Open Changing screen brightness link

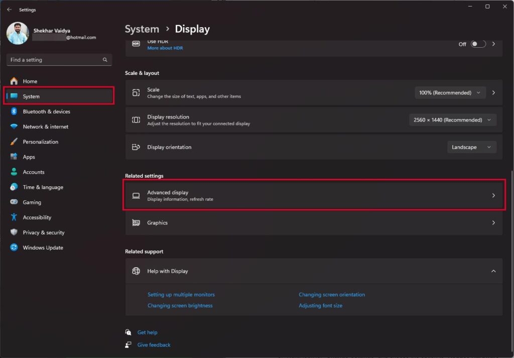tap(180, 305)
